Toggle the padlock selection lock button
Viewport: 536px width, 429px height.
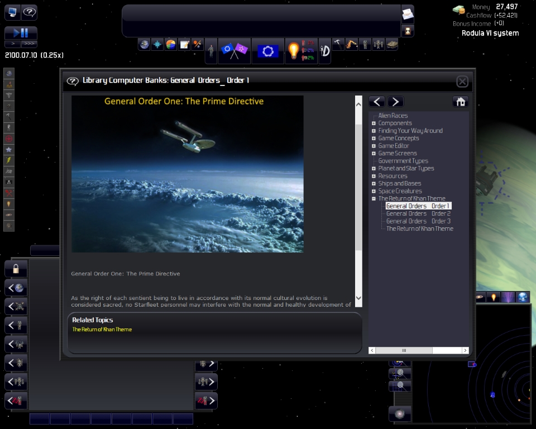tap(16, 269)
